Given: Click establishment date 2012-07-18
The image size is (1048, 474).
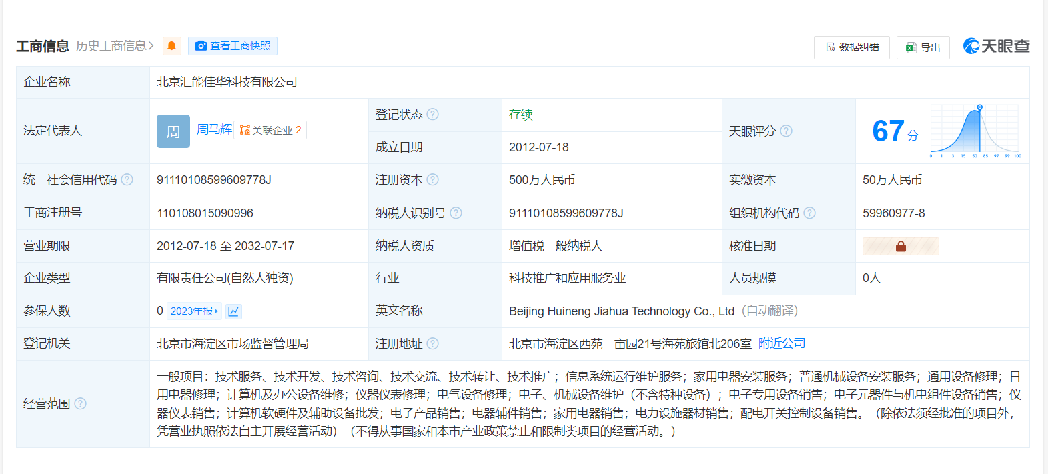Looking at the screenshot, I should (539, 147).
